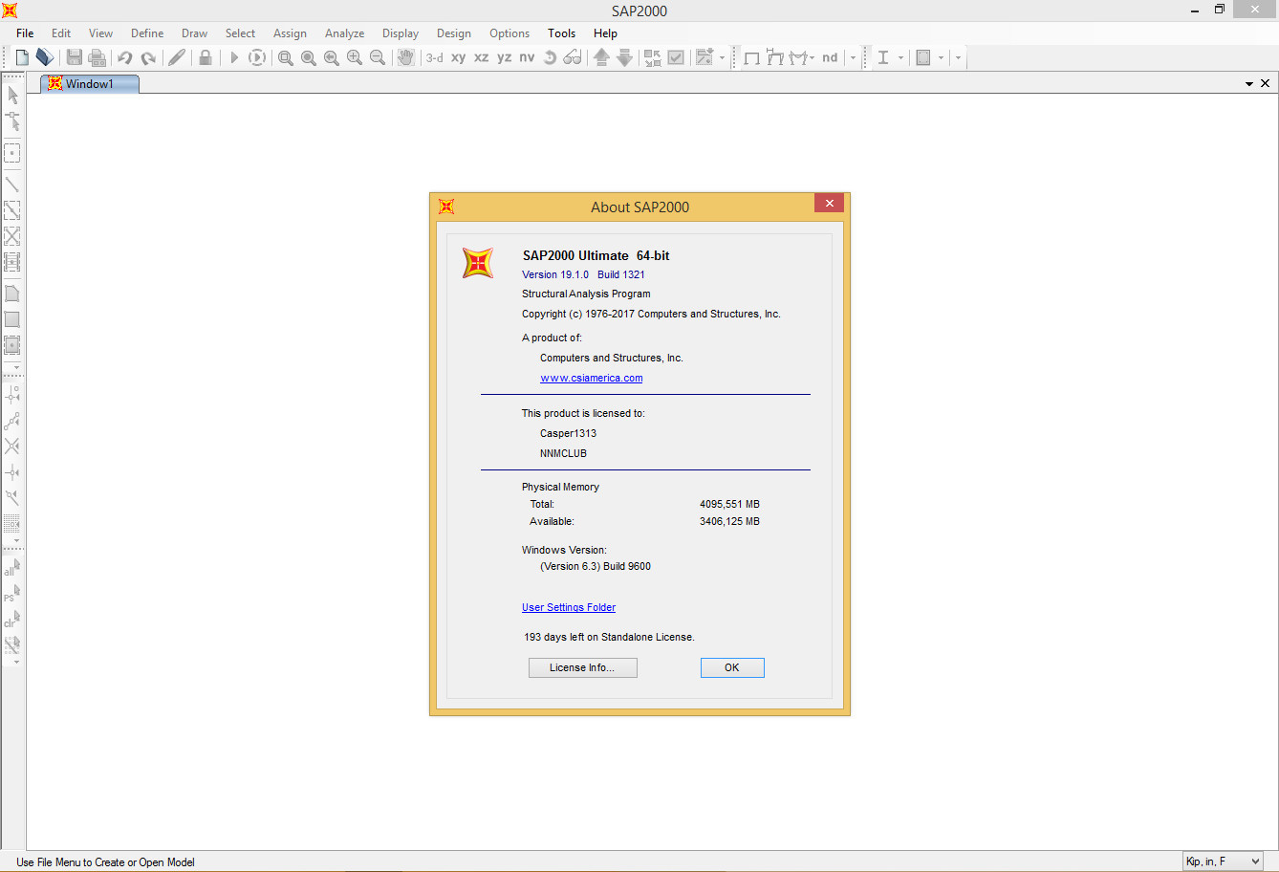Close the About SAP2000 dialog
This screenshot has height=872, width=1279.
tap(829, 203)
